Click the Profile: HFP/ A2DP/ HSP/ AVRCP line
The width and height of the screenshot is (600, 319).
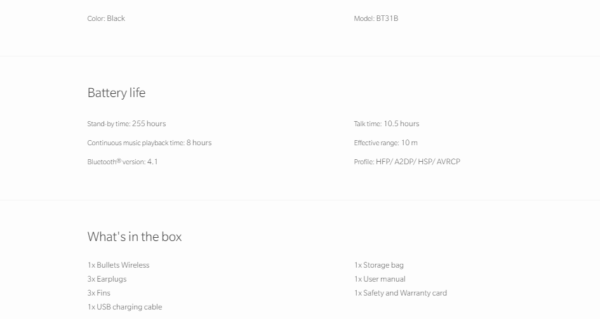(x=407, y=162)
